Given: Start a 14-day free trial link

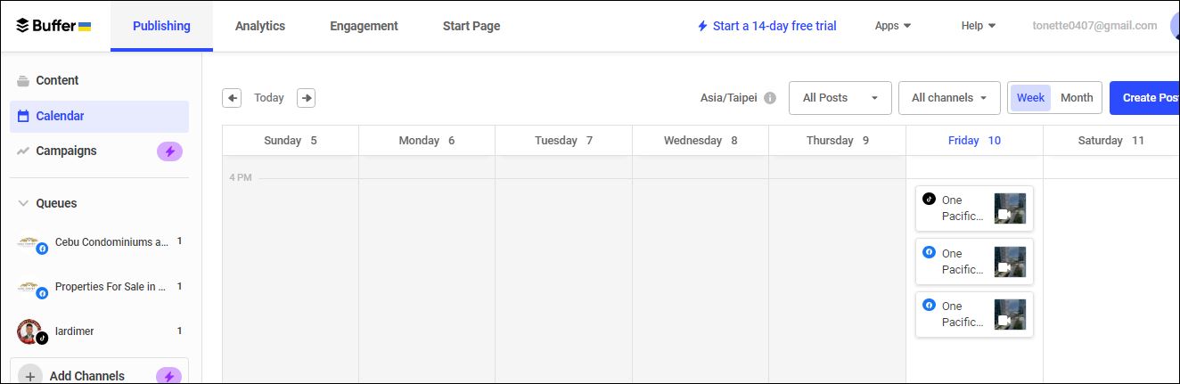Looking at the screenshot, I should tap(766, 26).
